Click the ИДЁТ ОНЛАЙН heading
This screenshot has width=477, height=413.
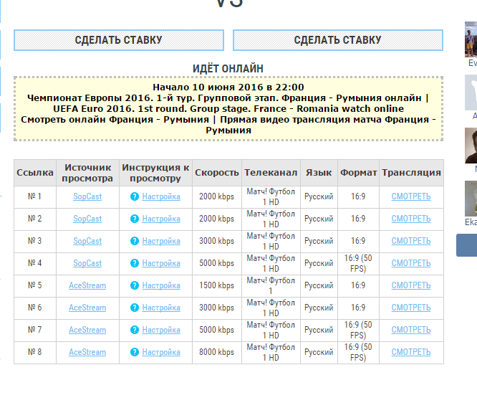click(228, 69)
